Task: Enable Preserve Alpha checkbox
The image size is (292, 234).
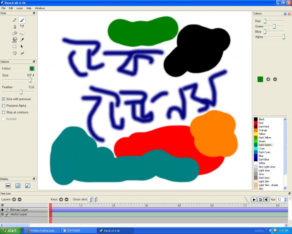Action: click(3, 106)
